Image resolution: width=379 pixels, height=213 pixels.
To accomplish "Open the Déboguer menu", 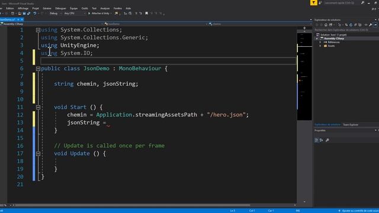I will click(x=60, y=8).
